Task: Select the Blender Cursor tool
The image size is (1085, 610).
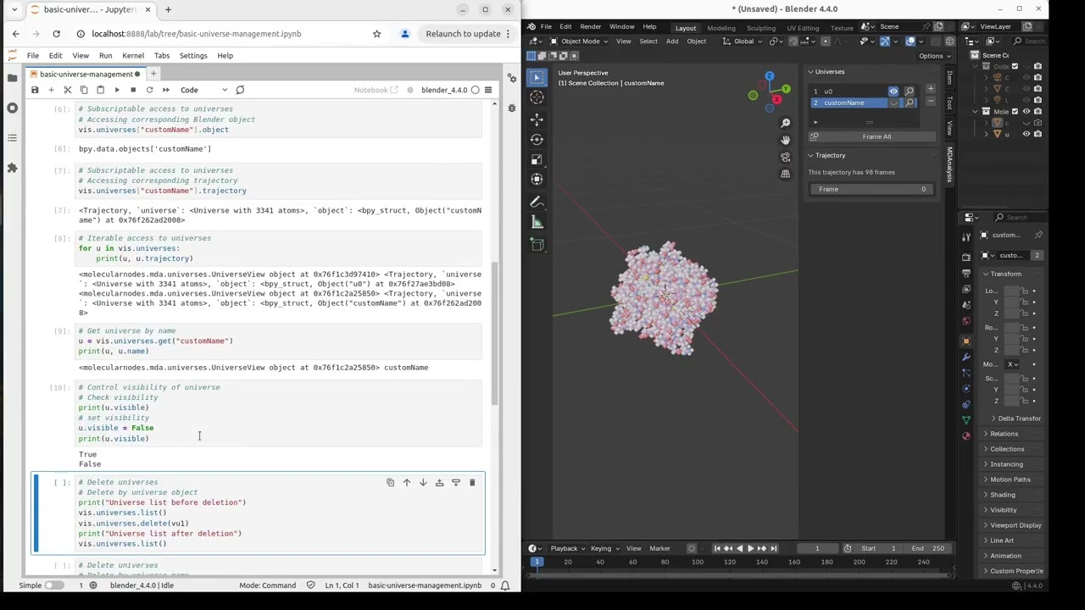Action: coord(537,97)
